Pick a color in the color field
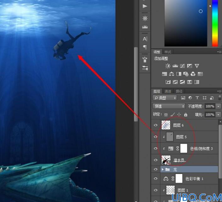222x202 pixels. point(186,23)
